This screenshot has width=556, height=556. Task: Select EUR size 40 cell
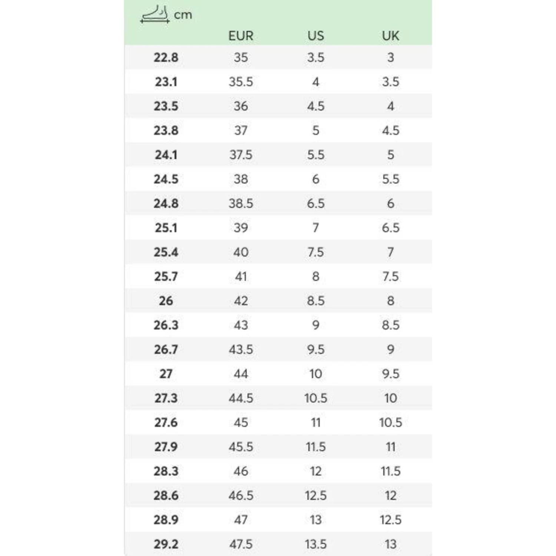coord(241,252)
